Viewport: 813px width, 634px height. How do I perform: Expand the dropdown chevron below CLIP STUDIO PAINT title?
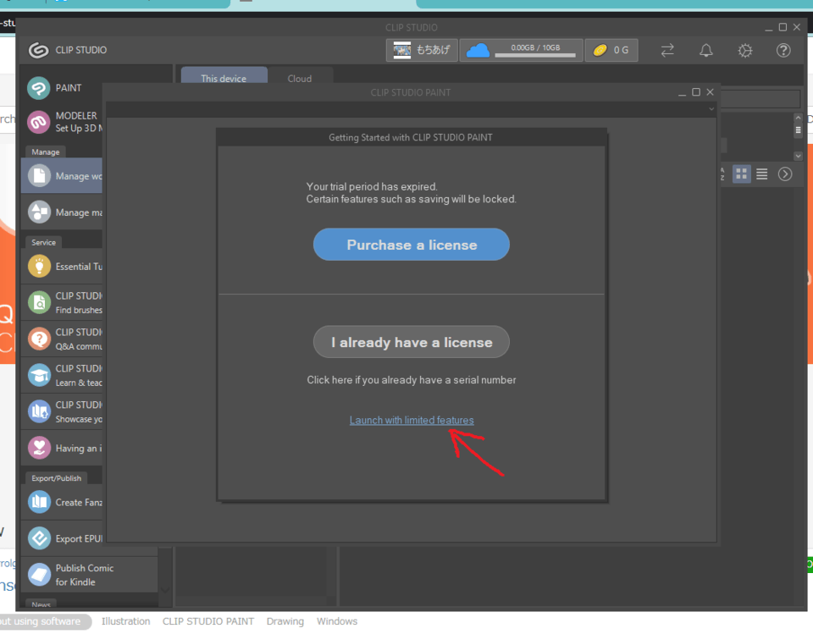coord(711,109)
